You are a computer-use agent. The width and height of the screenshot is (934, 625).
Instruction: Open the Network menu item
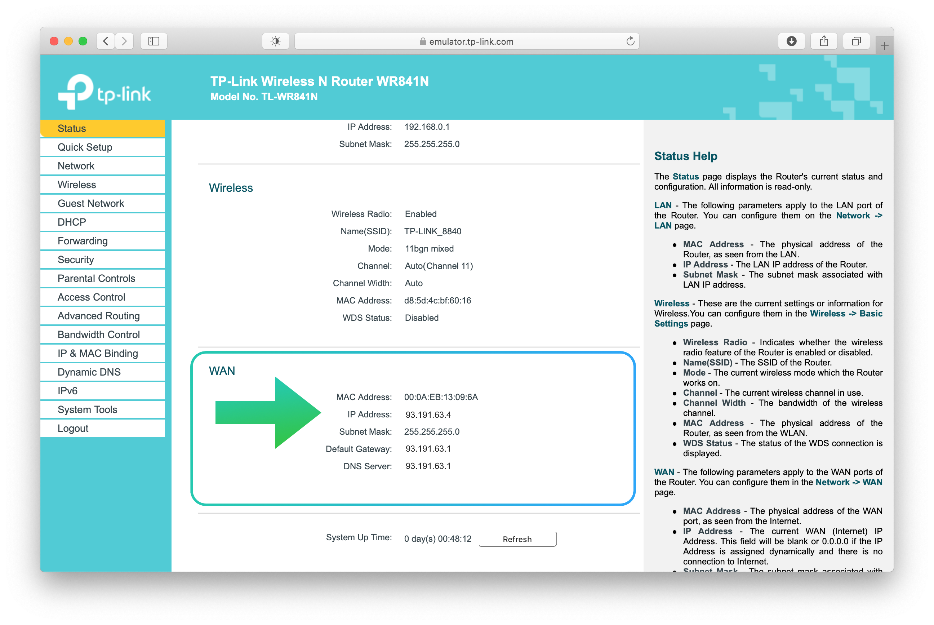pyautogui.click(x=102, y=166)
